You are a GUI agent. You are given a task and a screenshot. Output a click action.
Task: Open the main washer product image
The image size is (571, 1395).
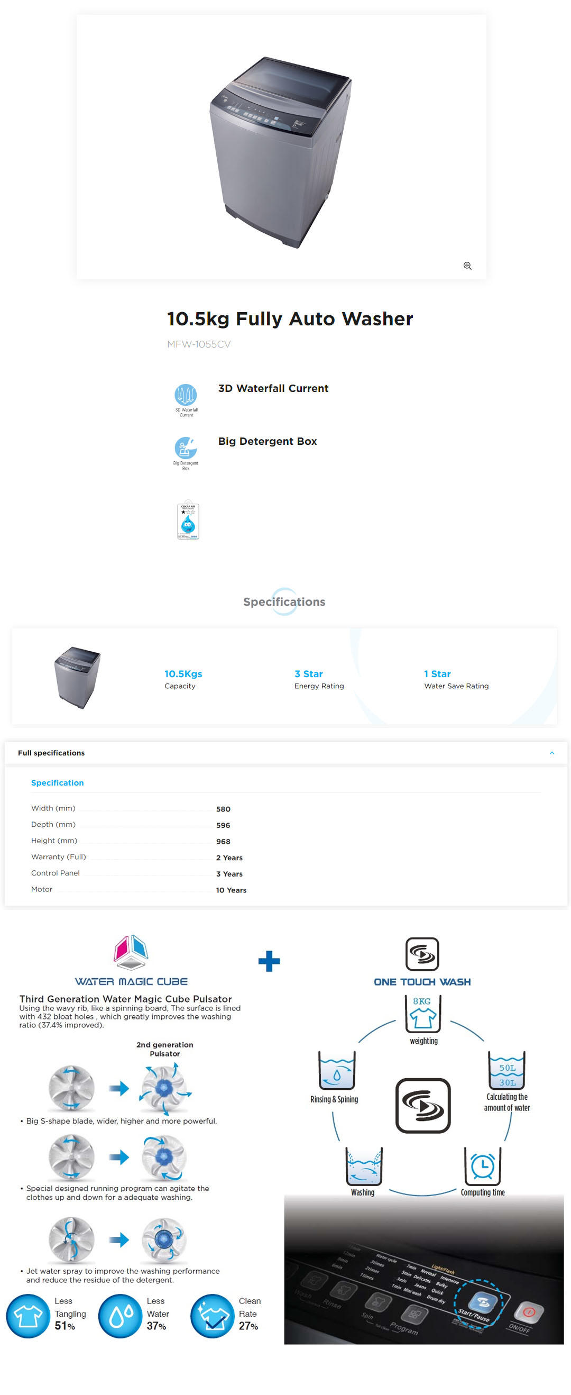[x=281, y=152]
